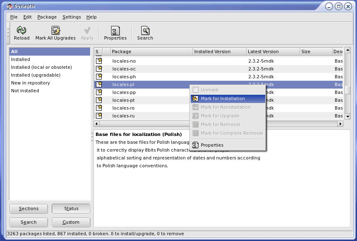Sort by Package column header
Viewport: 357px width, 241px height.
tap(152, 51)
